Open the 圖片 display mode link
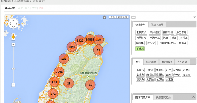This screenshot has width=197, height=103. (x=27, y=8)
